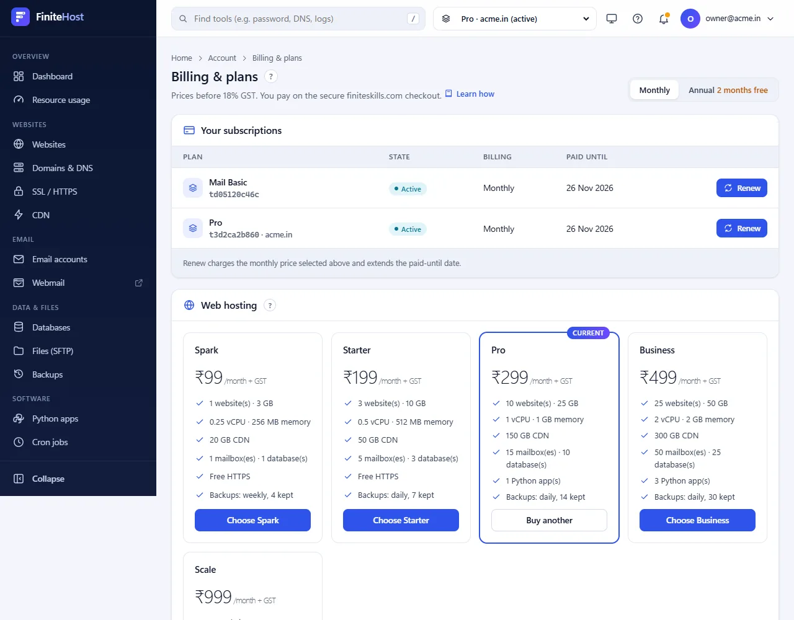Buy another Pro plan
The height and width of the screenshot is (620, 794).
click(x=549, y=520)
